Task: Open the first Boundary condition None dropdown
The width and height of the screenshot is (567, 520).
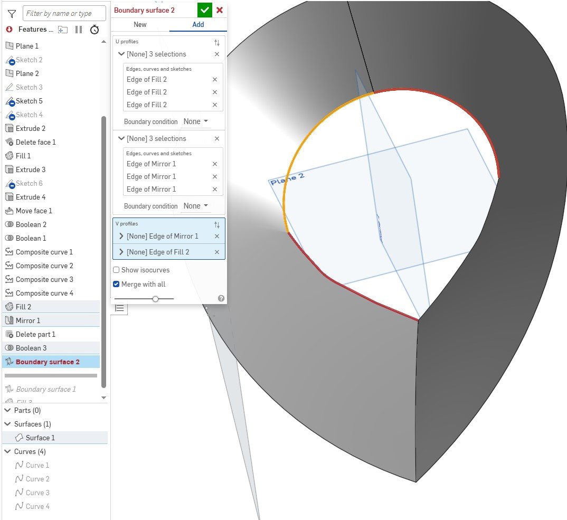Action: [x=196, y=121]
